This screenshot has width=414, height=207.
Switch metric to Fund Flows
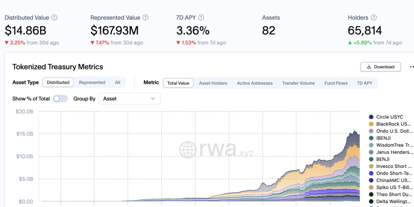pos(336,83)
